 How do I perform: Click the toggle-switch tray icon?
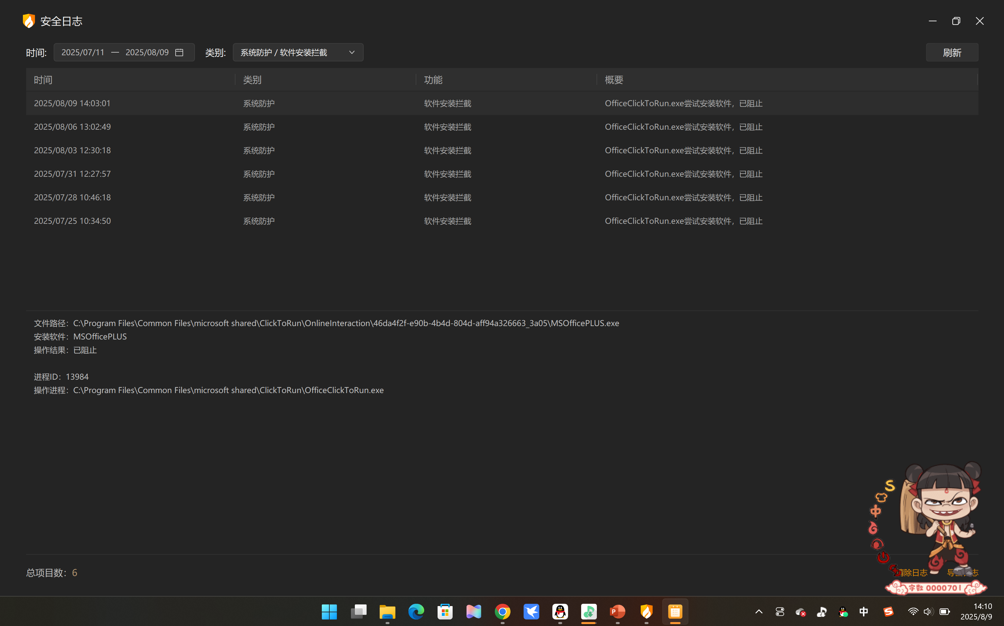click(x=780, y=612)
